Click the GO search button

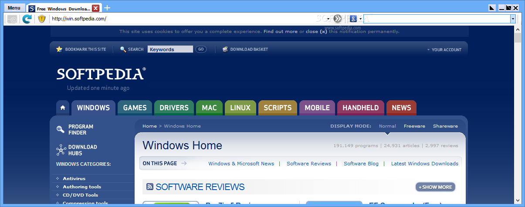coord(201,49)
